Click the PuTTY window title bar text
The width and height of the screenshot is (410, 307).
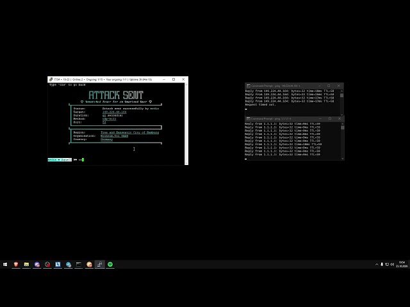[x=102, y=79]
